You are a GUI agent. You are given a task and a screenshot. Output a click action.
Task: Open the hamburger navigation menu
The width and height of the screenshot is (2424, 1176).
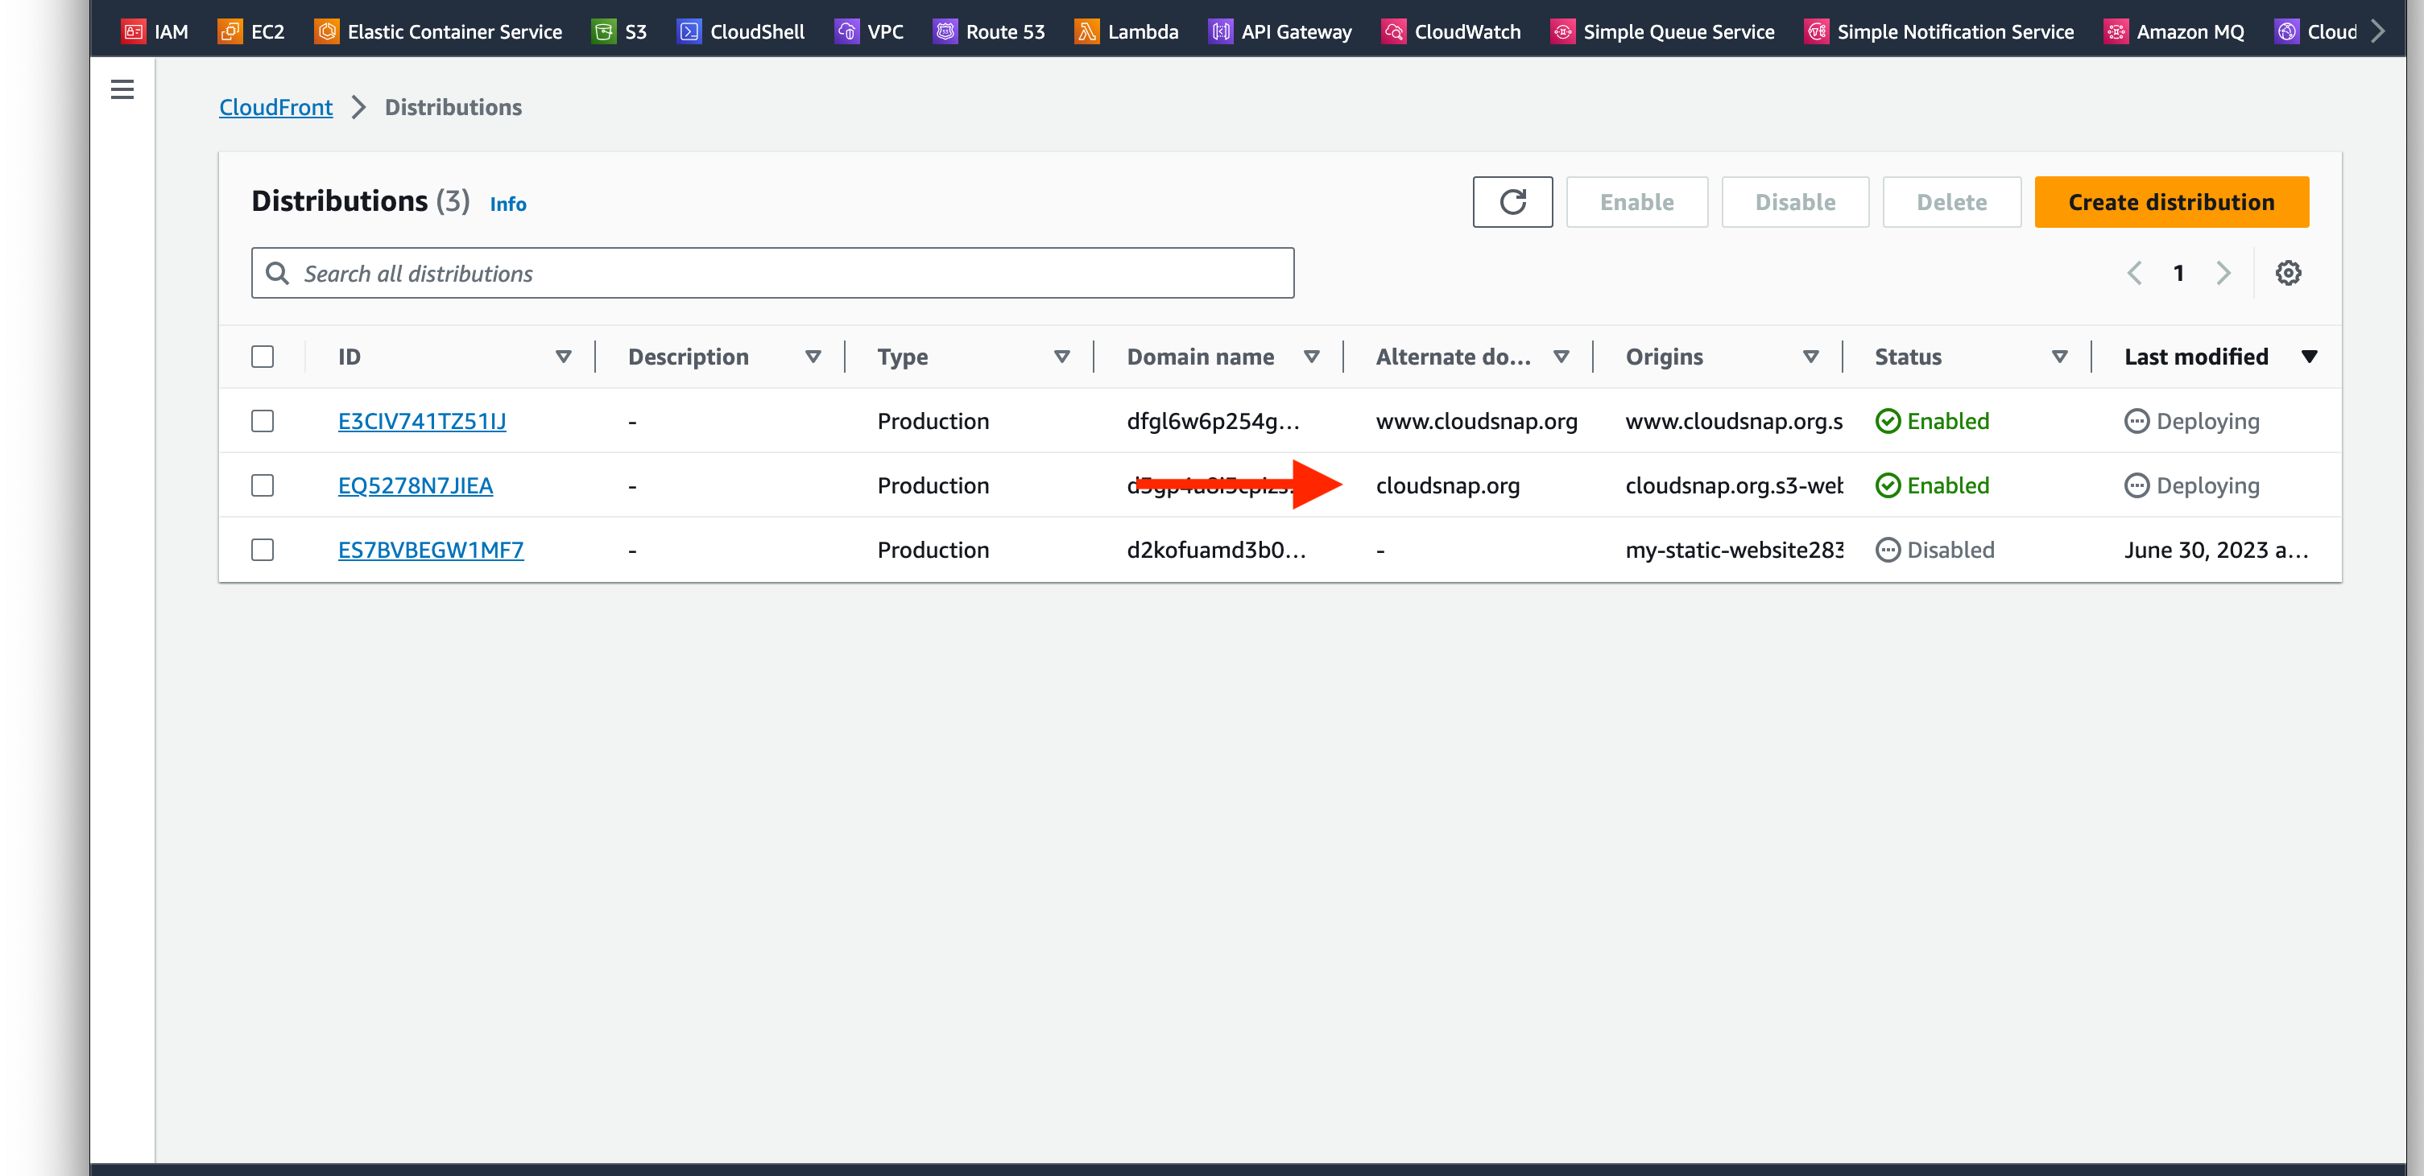(122, 90)
